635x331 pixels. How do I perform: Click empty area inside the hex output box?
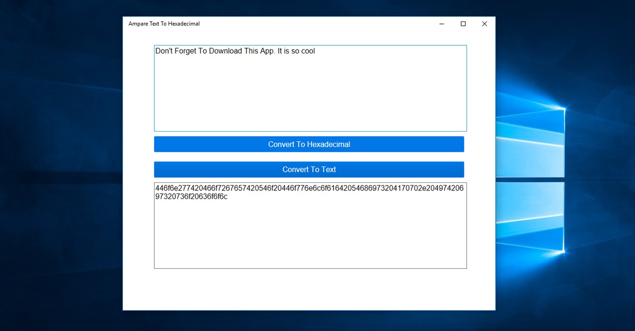coord(310,240)
